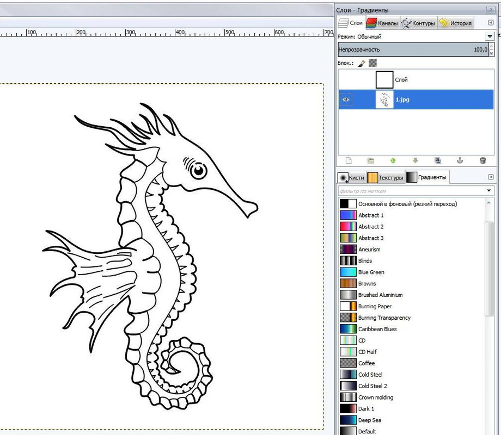The height and width of the screenshot is (435, 501).
Task: Click the gradient list scroll-up arrow
Action: pyautogui.click(x=489, y=203)
